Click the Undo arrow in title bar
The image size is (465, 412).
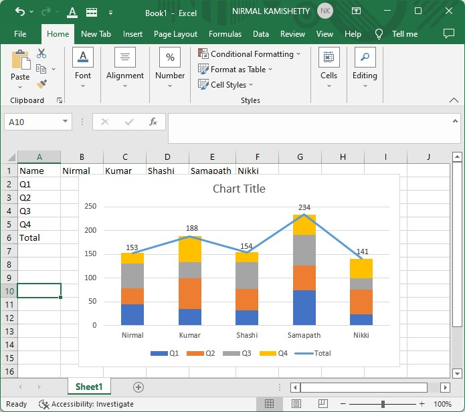click(x=19, y=12)
